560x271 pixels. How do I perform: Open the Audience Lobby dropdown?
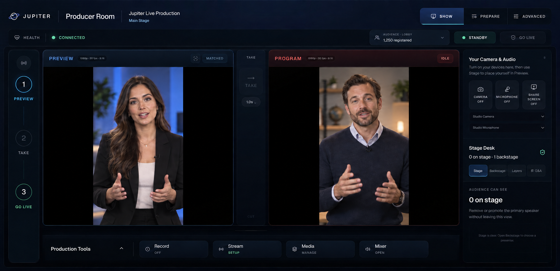[410, 38]
